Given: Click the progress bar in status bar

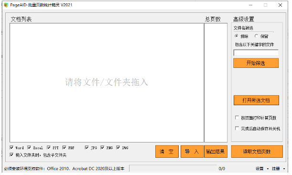Looking at the screenshot, I should coord(173,168).
